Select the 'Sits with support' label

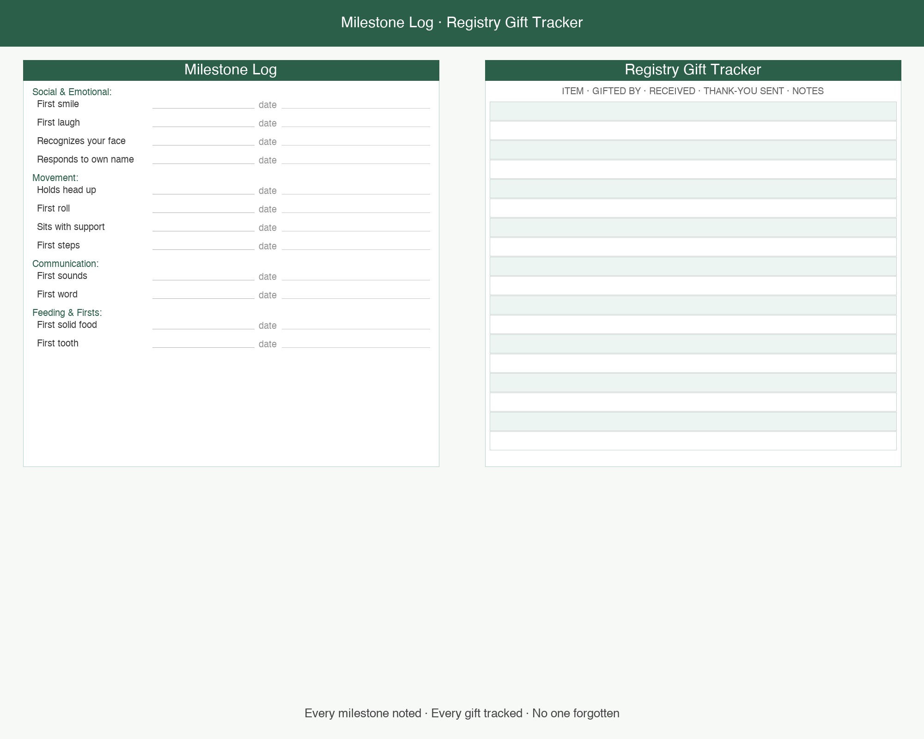click(71, 227)
